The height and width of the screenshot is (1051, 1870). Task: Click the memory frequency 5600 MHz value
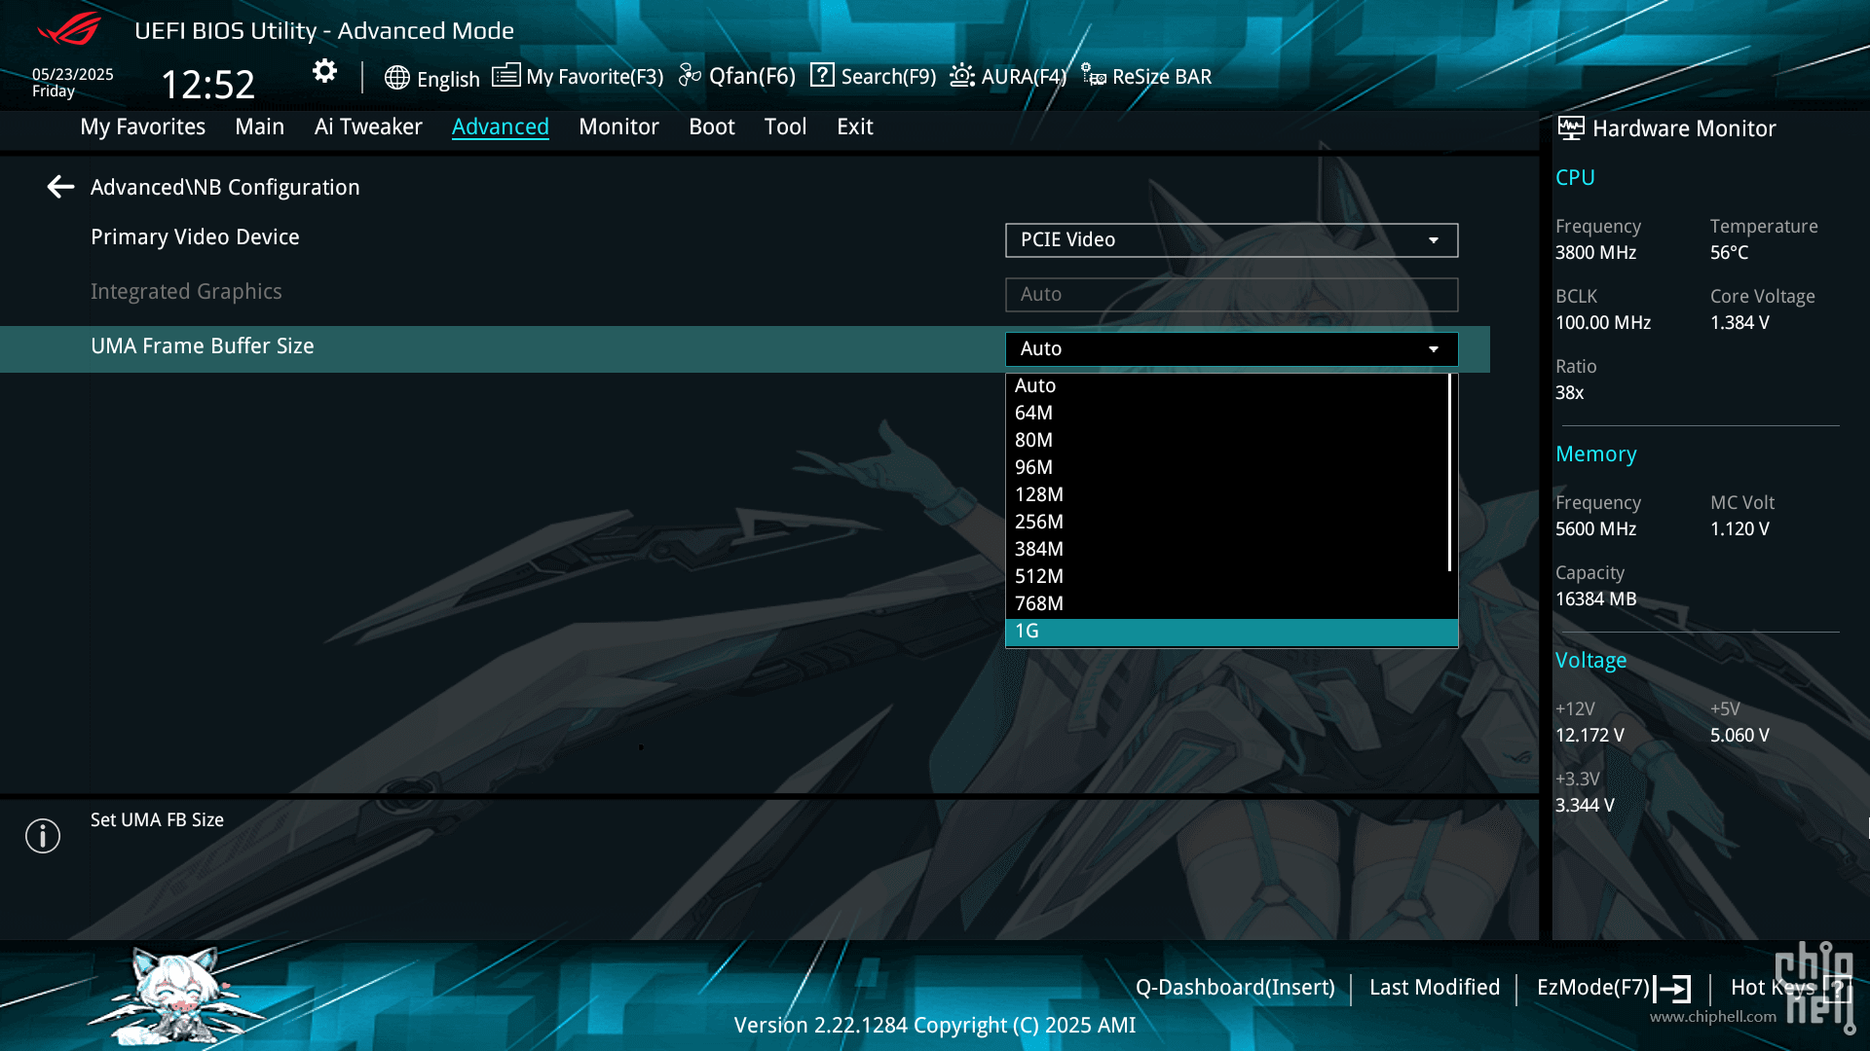coord(1595,529)
